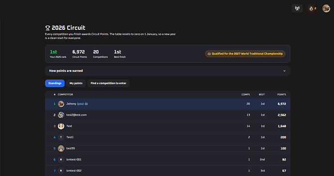
Task: Open the bmtest-002 competitor row
Action: point(167,171)
